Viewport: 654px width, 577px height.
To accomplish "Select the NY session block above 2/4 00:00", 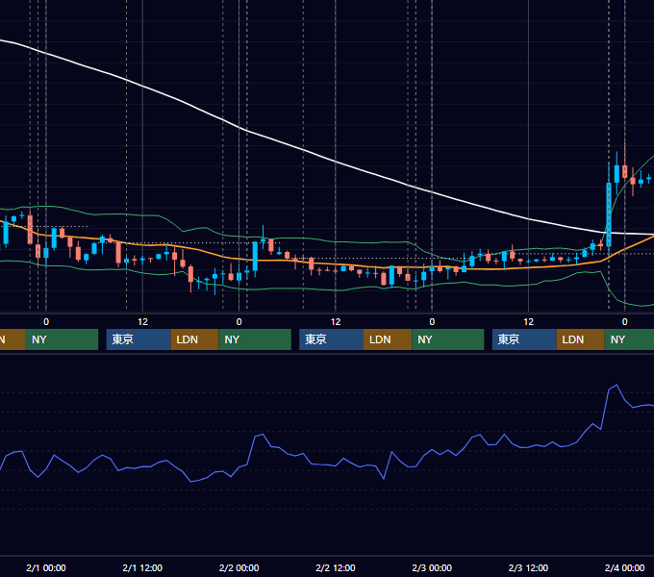I will [629, 339].
